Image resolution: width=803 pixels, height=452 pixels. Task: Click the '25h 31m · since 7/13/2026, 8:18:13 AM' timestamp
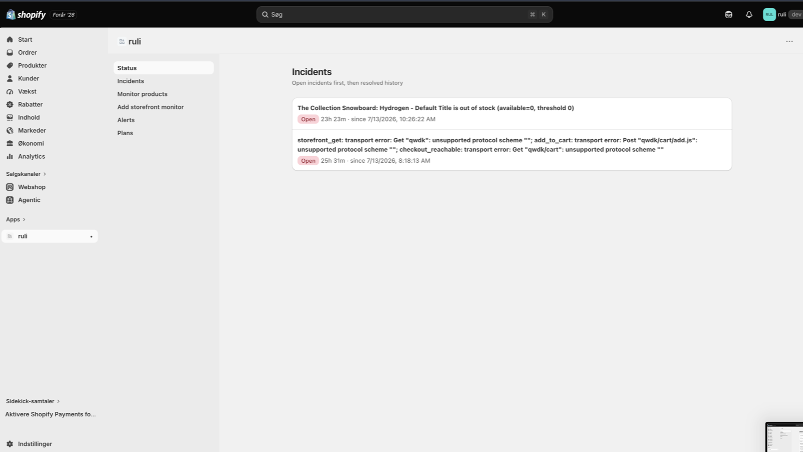pos(375,161)
